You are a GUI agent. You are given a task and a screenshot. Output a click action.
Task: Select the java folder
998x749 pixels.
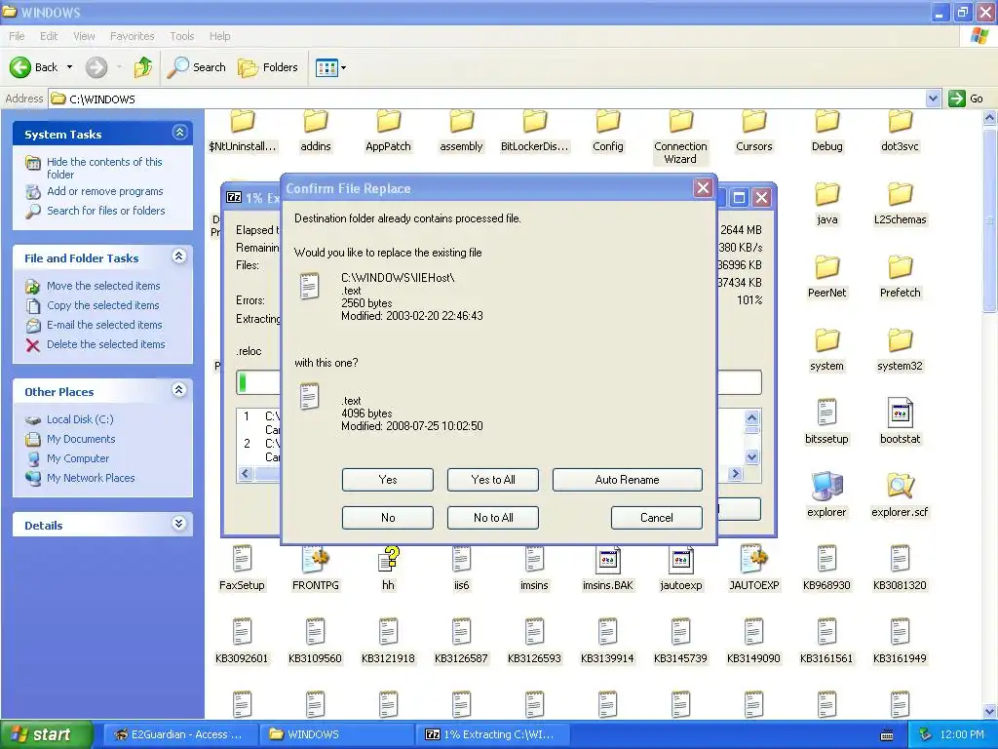tap(826, 204)
